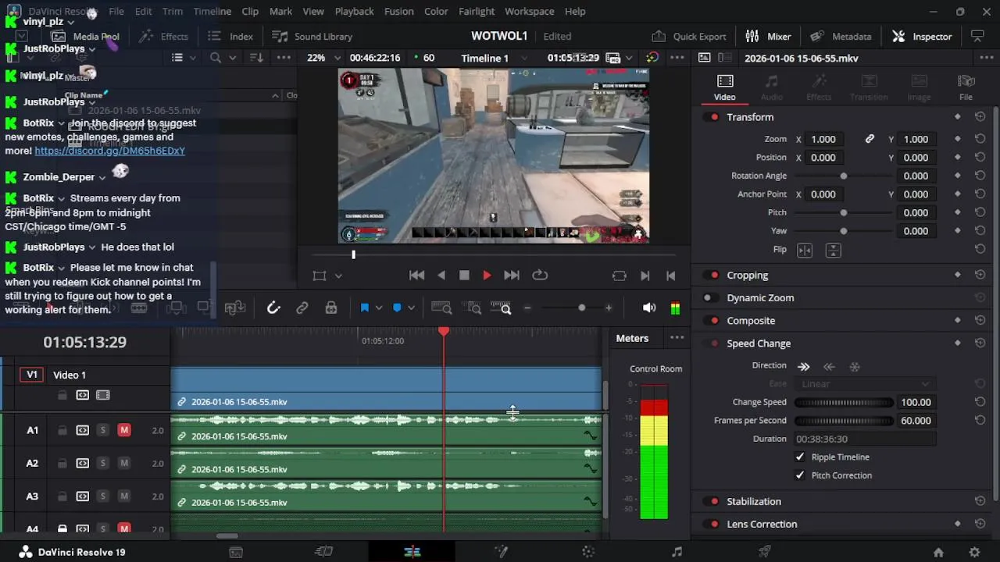Open the Inspector panel
Image resolution: width=1000 pixels, height=562 pixels.
click(922, 36)
